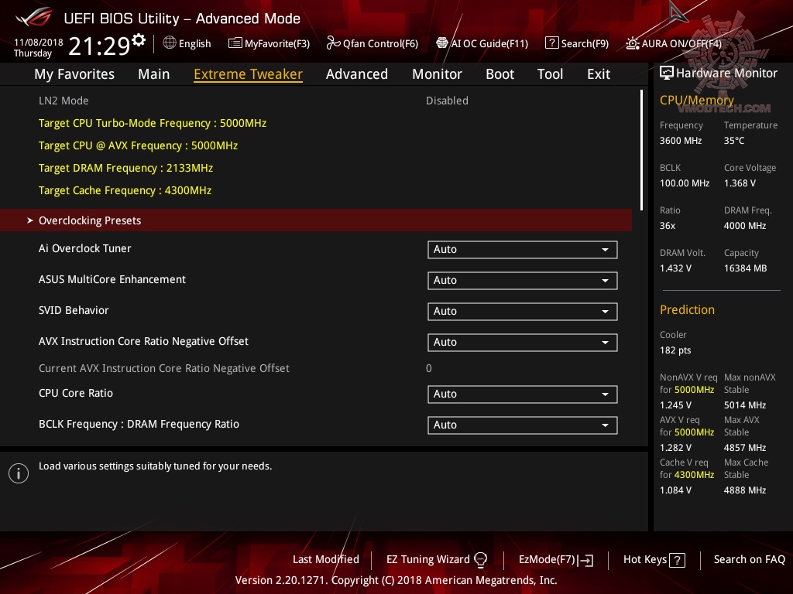Image resolution: width=793 pixels, height=594 pixels.
Task: Click the 1.368 V core voltage value
Action: coord(740,183)
